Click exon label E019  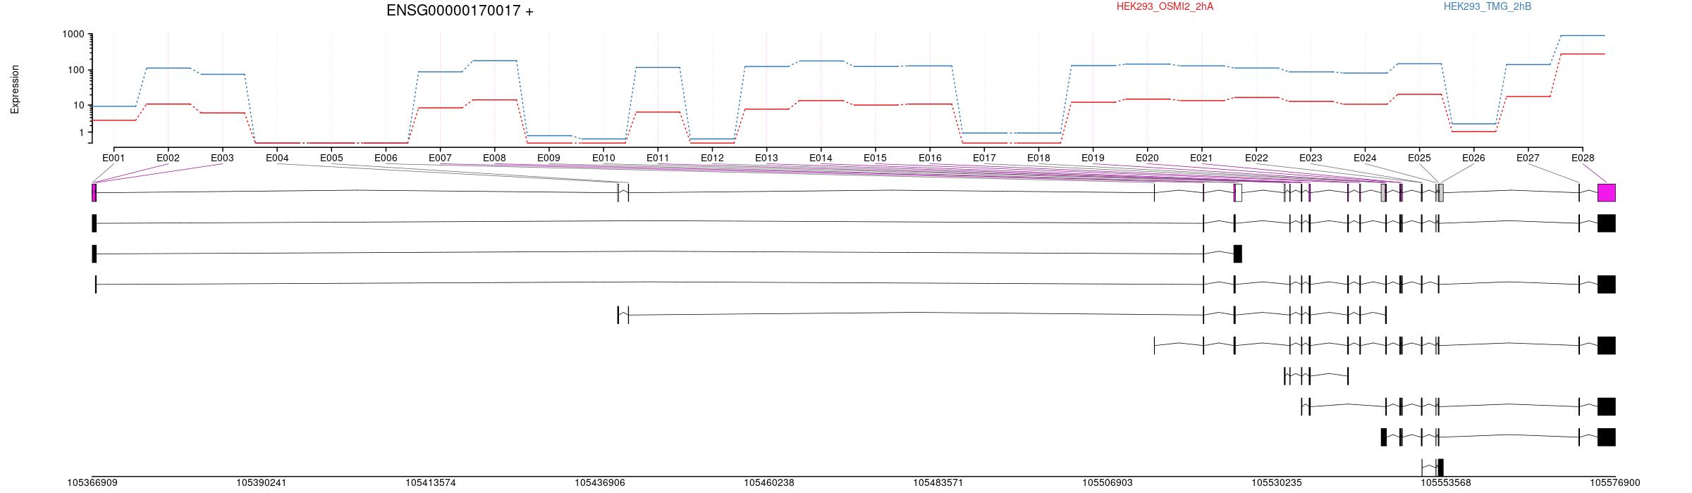pos(1093,158)
